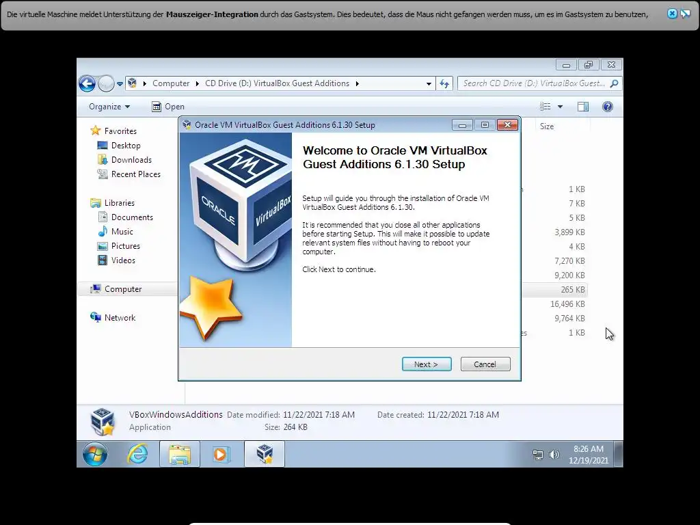
Task: Open the more view options dropdown arrow
Action: [x=561, y=107]
